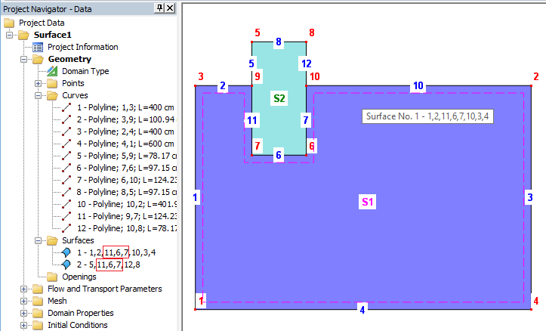
Task: Click blue curve label 4 on the bottom edge
Action: click(362, 309)
